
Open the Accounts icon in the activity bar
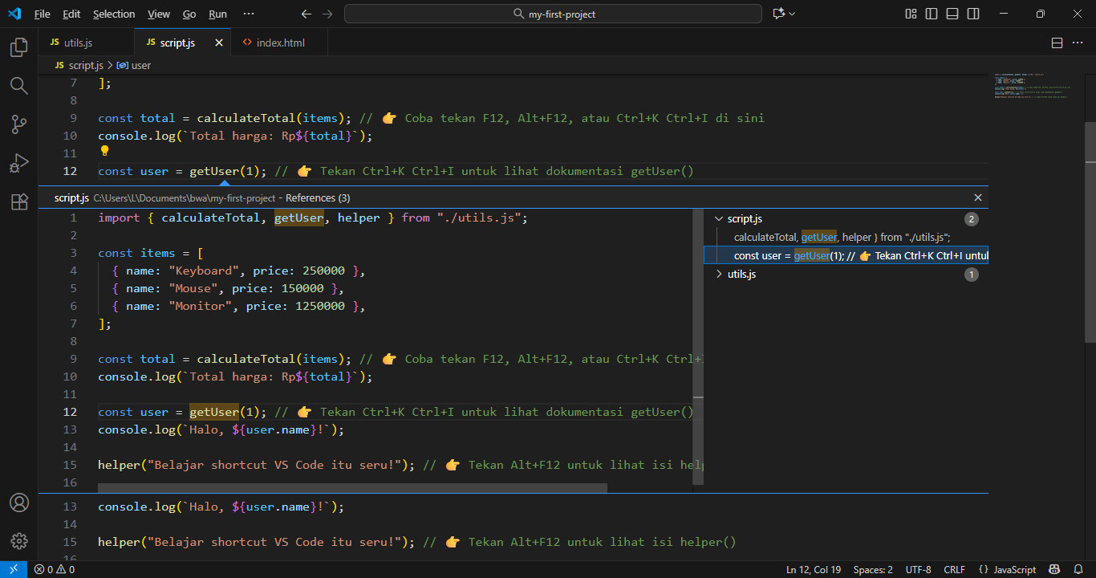[x=18, y=503]
